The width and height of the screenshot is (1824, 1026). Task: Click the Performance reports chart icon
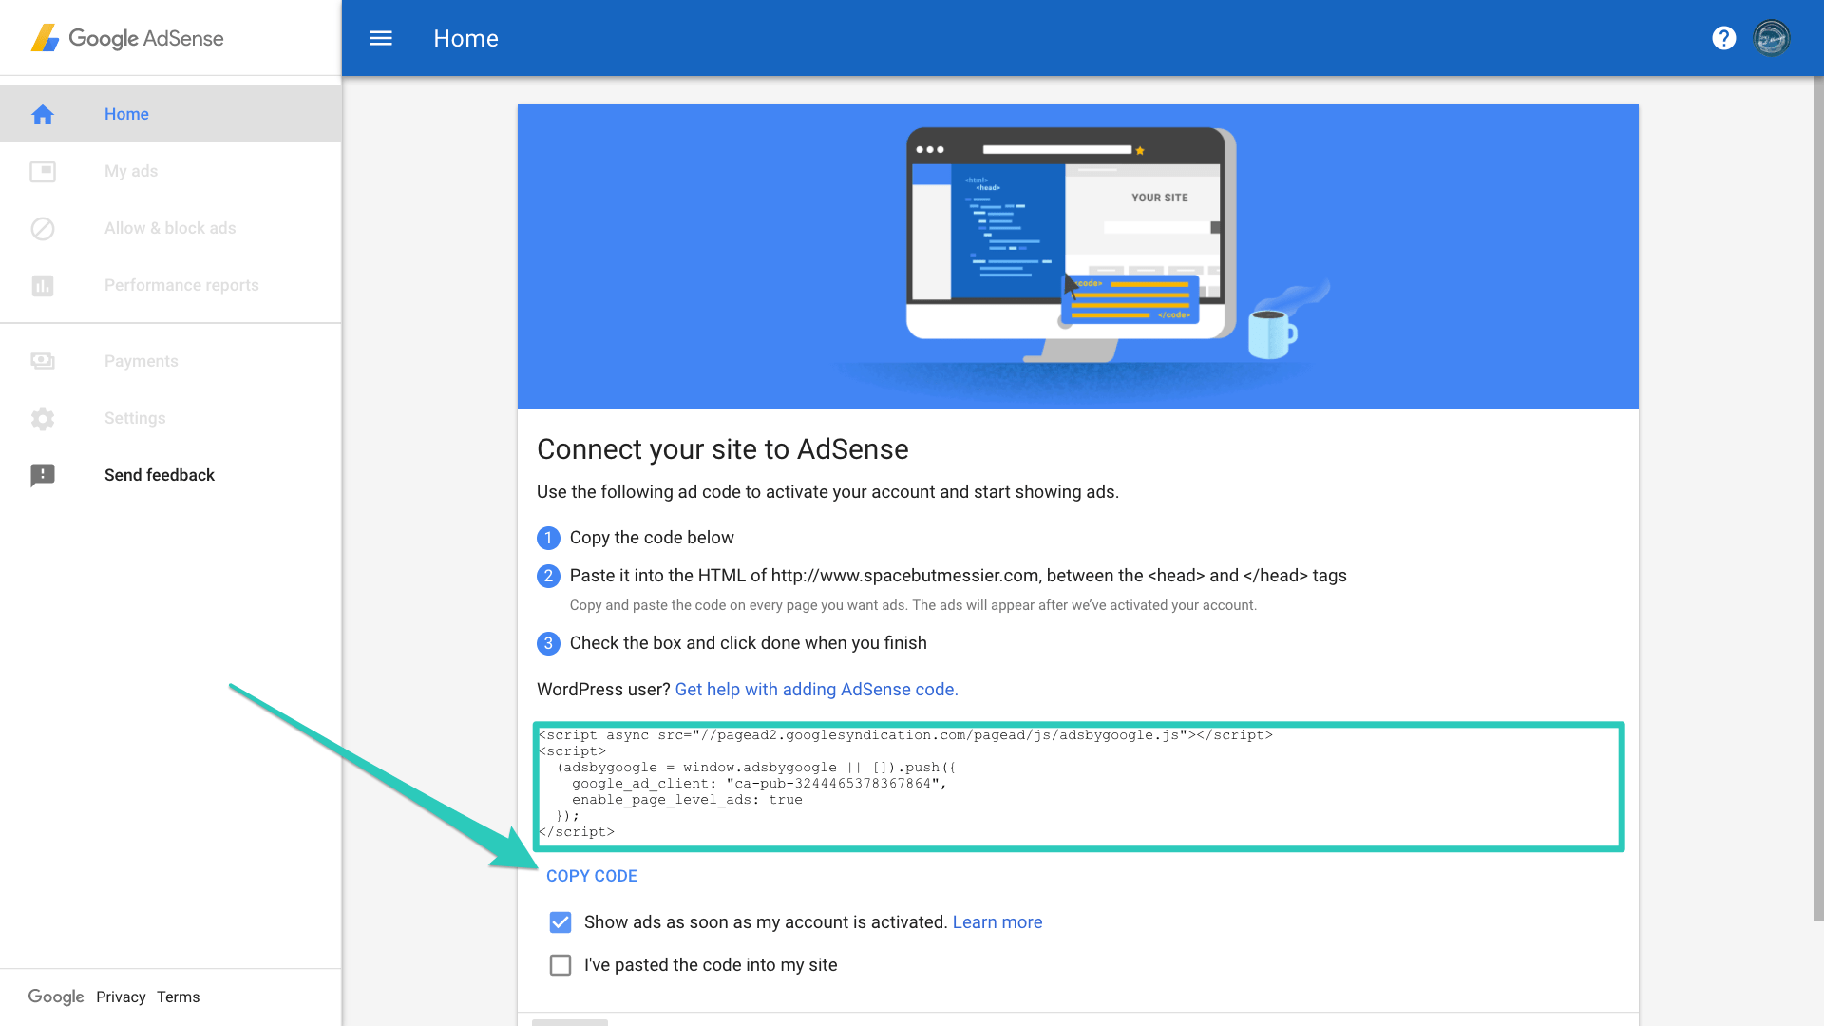(43, 286)
